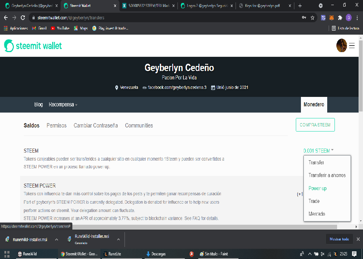Viewport: 363px width, 259px height.
Task: Open Lista de lectura reading list
Action: (x=345, y=28)
